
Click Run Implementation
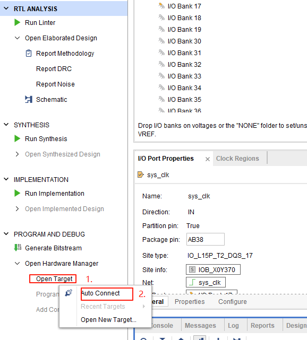point(55,194)
